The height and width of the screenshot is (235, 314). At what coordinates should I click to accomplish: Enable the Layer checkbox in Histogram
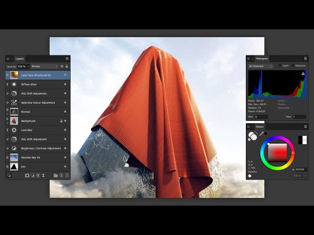click(x=280, y=65)
